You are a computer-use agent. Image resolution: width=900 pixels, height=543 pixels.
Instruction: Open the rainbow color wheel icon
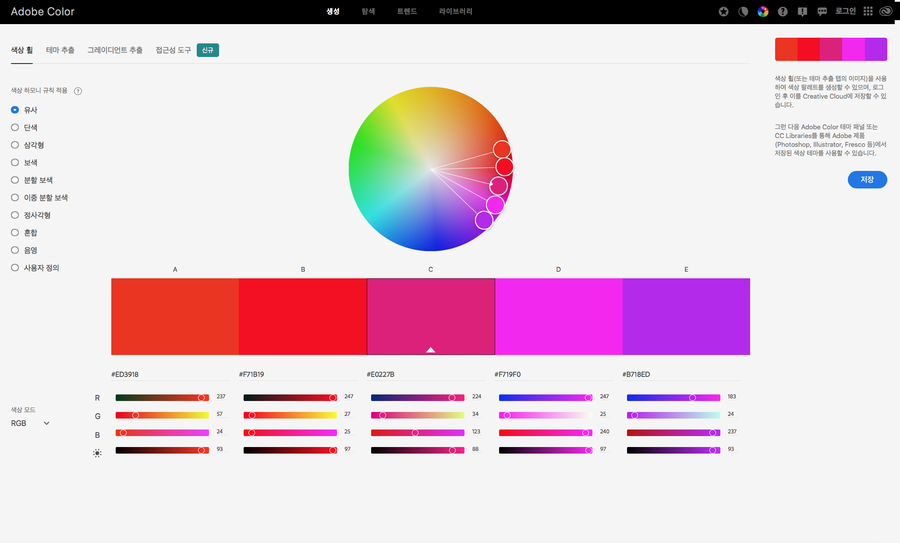point(763,12)
